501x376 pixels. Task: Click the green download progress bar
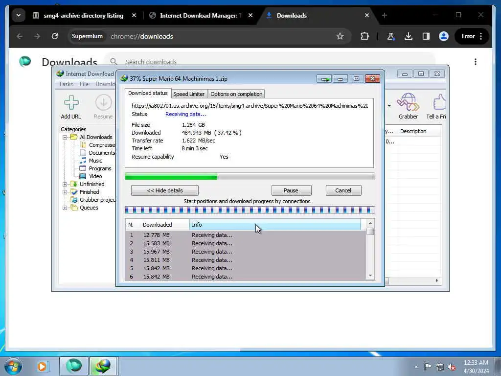pos(250,176)
